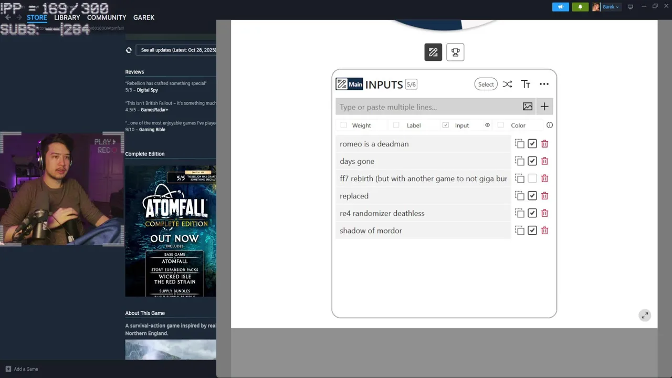Viewport: 672px width, 378px height.
Task: Open Steam notifications bell
Action: (x=580, y=7)
